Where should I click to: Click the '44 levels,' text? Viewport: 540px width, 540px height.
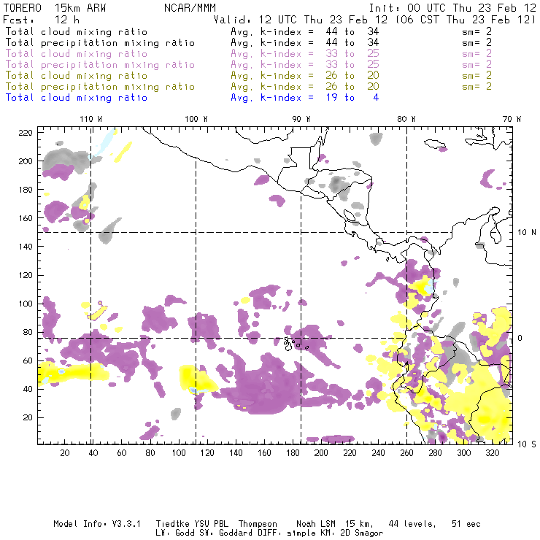coord(412,524)
